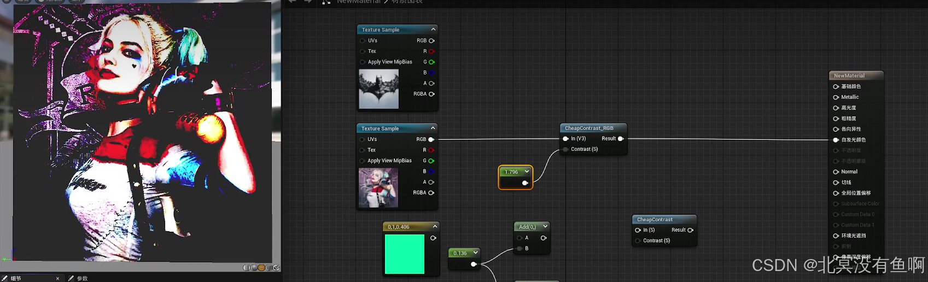
Task: Click 自发光颜色 pin on NewMaterial node
Action: [x=836, y=140]
